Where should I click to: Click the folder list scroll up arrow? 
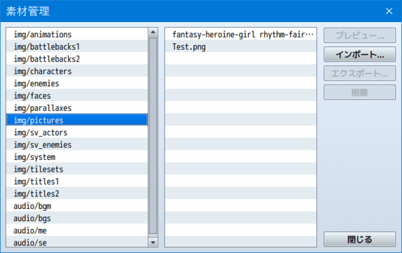pos(153,32)
